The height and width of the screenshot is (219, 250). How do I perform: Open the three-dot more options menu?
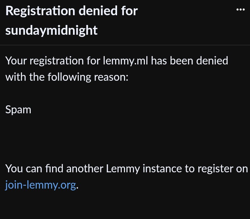tap(241, 10)
